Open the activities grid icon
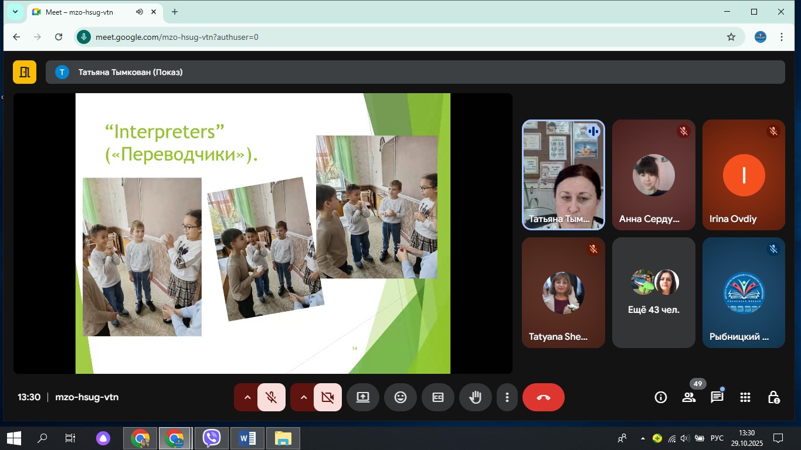Viewport: 801px width, 450px height. (745, 397)
